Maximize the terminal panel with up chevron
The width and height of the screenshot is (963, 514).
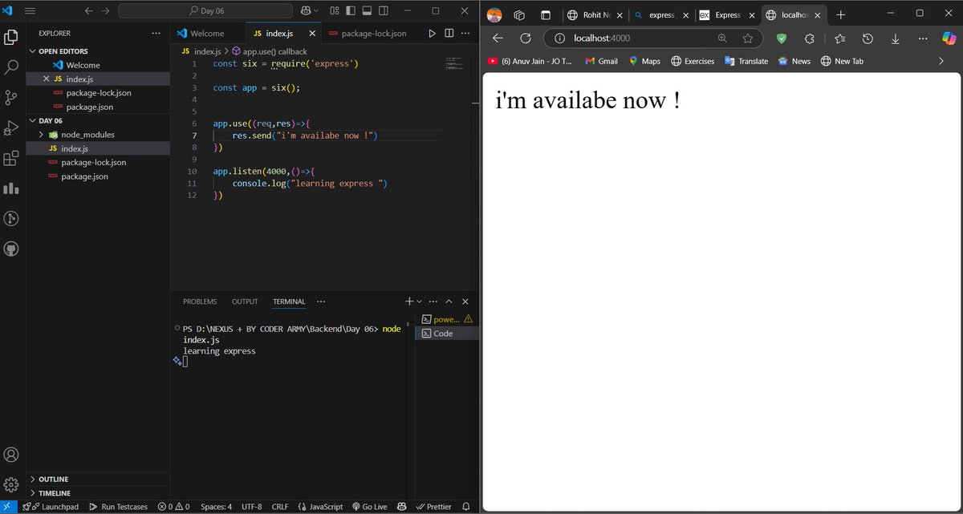[x=449, y=302]
